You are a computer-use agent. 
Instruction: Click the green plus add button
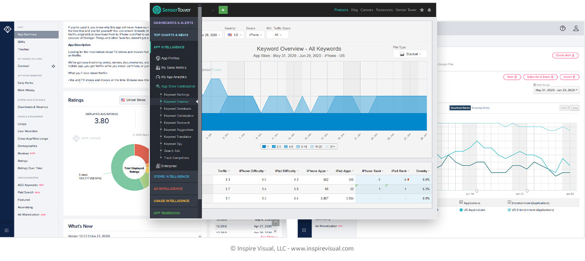223,10
